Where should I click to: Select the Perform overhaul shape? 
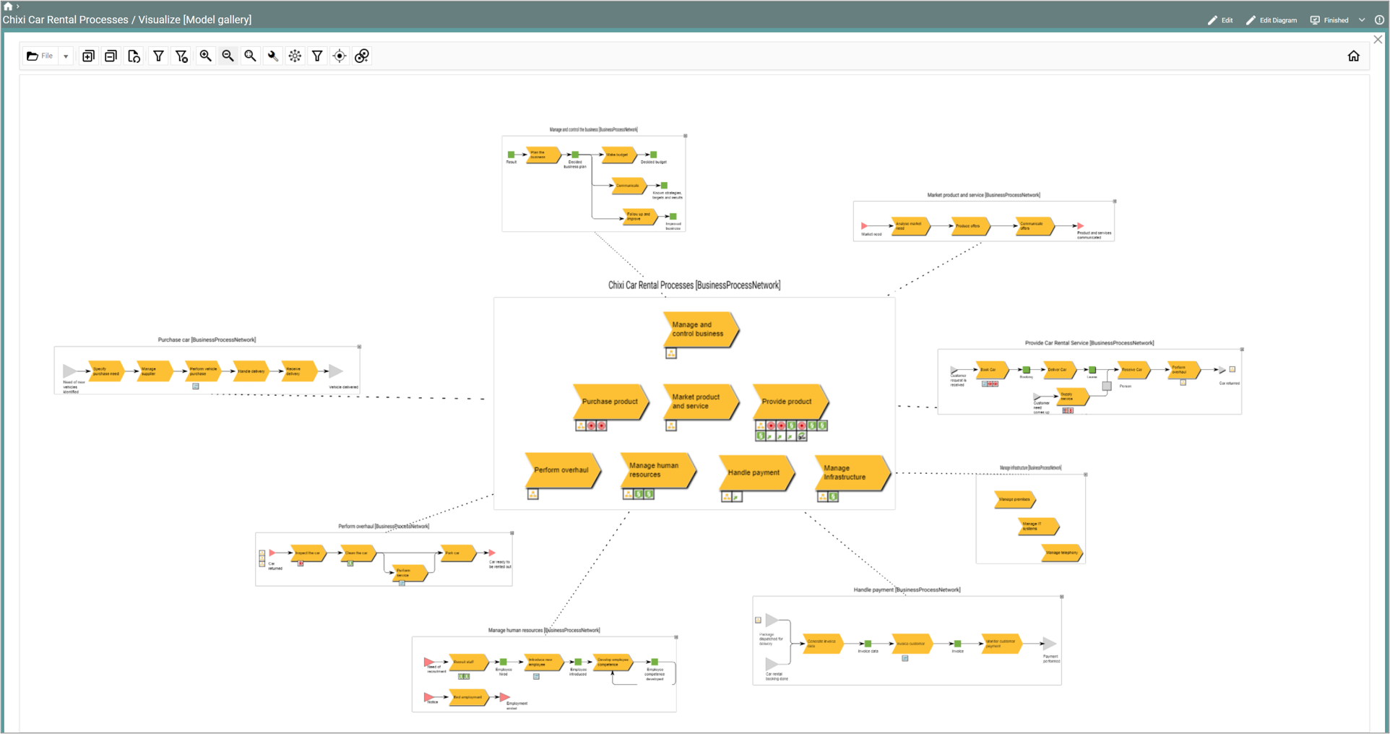click(563, 470)
